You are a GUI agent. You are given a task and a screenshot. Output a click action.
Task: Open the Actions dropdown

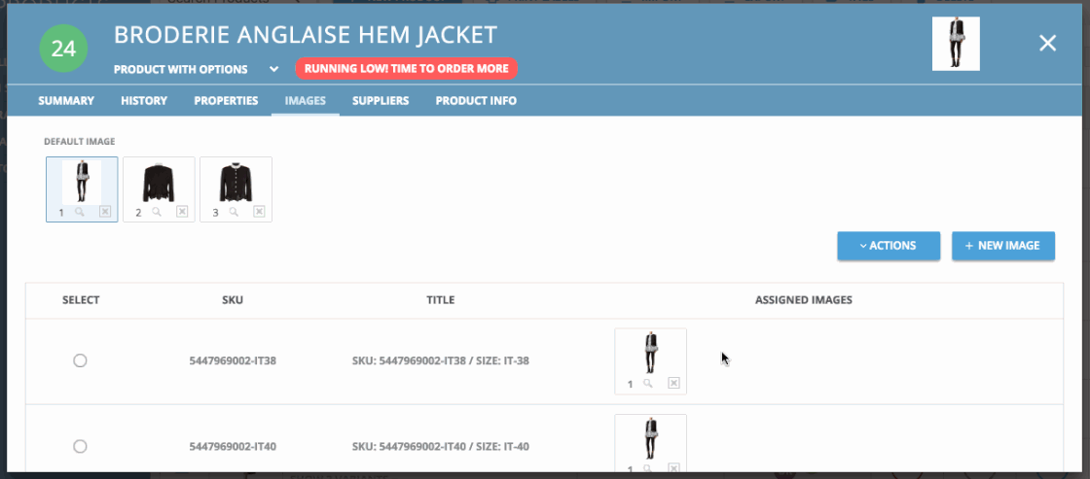(888, 246)
